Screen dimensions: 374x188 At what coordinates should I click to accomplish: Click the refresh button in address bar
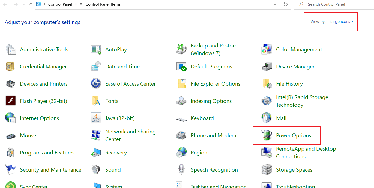pyautogui.click(x=285, y=4)
